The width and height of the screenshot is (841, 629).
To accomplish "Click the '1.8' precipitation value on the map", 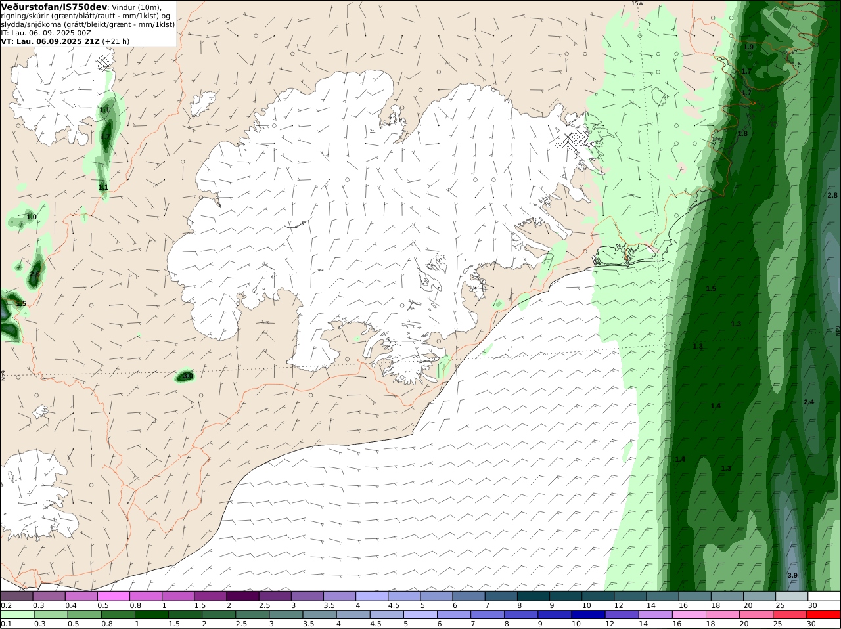I will point(742,133).
